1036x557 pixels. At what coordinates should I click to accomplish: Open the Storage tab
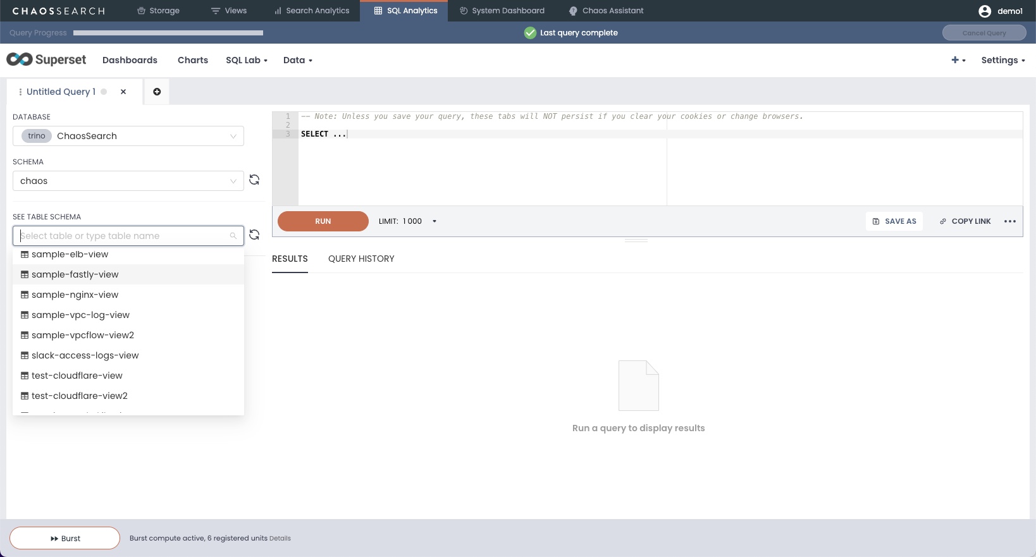point(158,11)
